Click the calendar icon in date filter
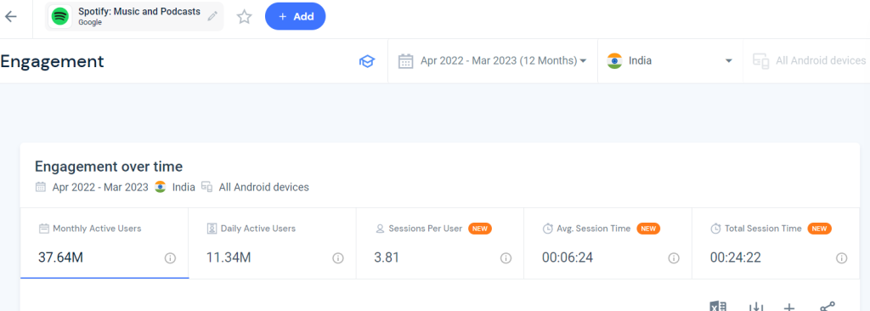The image size is (870, 311). 406,61
